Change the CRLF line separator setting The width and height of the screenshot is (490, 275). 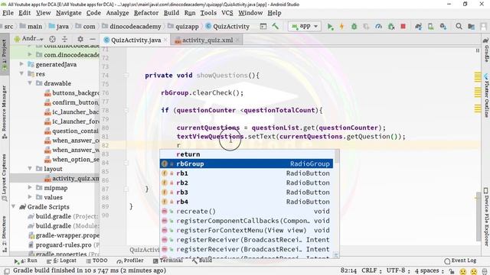pyautogui.click(x=371, y=270)
